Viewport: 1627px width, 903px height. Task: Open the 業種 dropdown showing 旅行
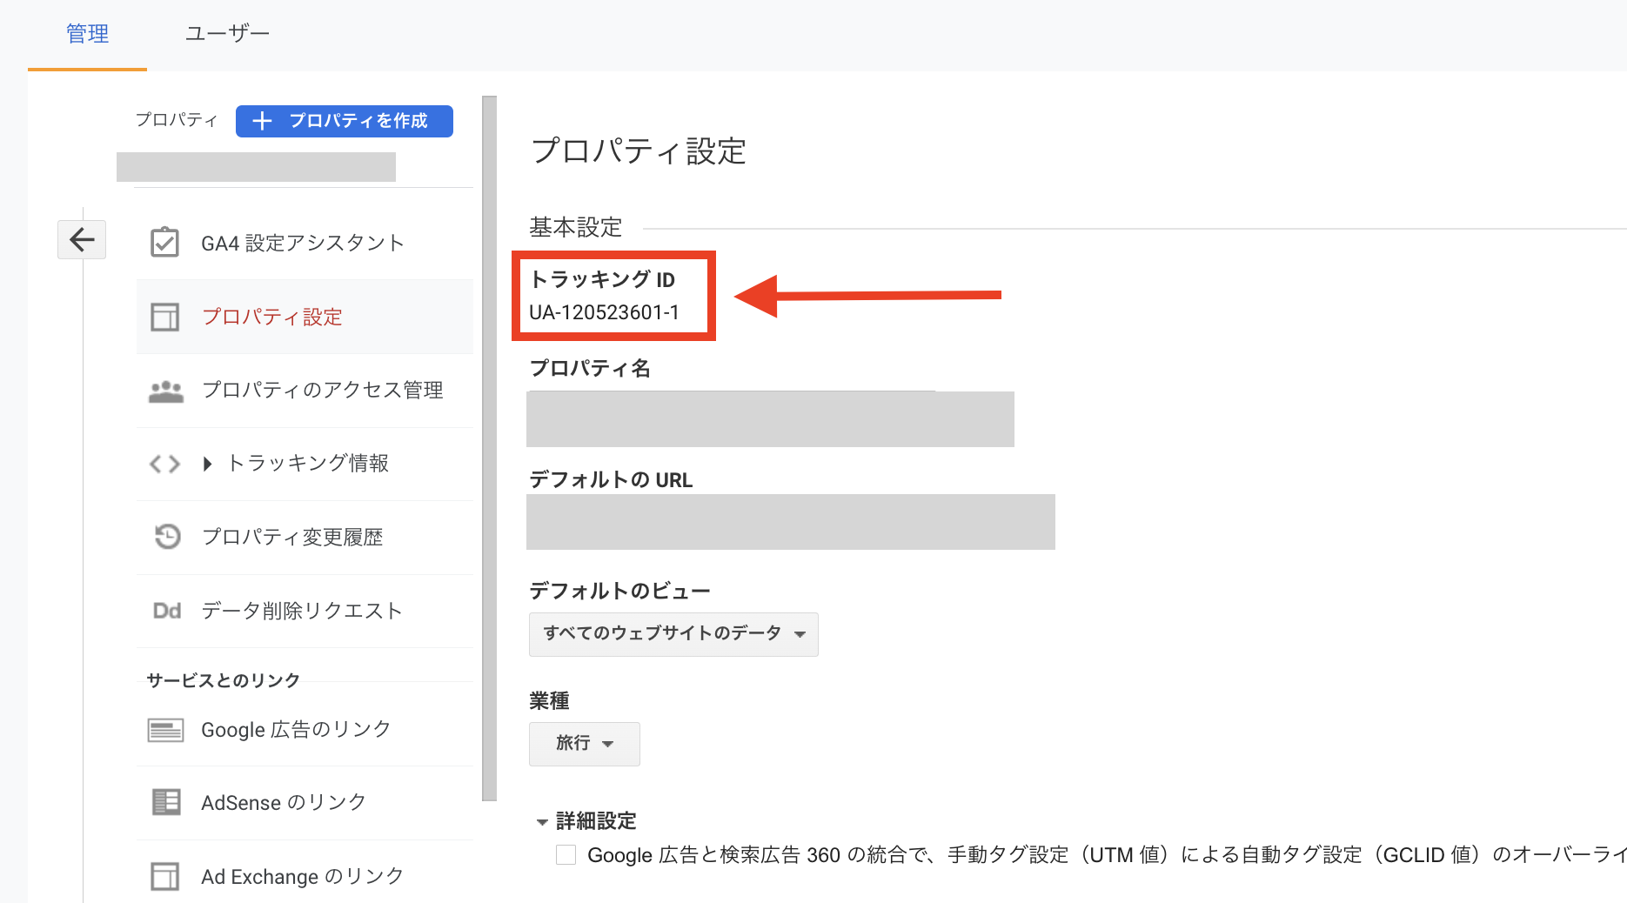[584, 744]
